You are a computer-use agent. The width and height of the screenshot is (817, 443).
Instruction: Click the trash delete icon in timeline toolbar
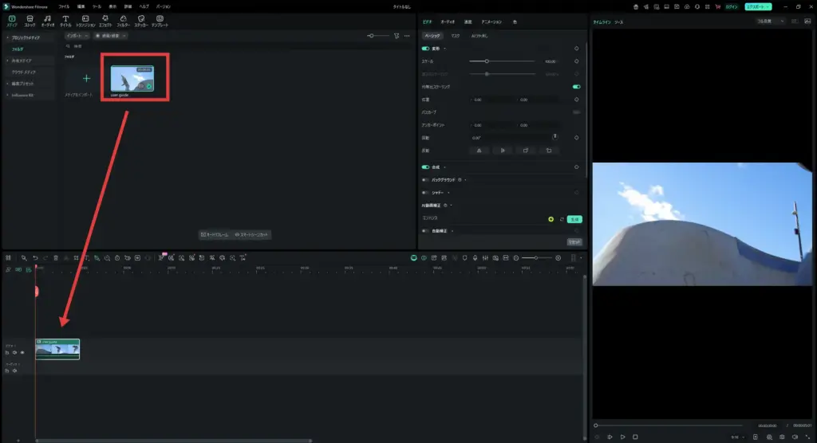56,258
